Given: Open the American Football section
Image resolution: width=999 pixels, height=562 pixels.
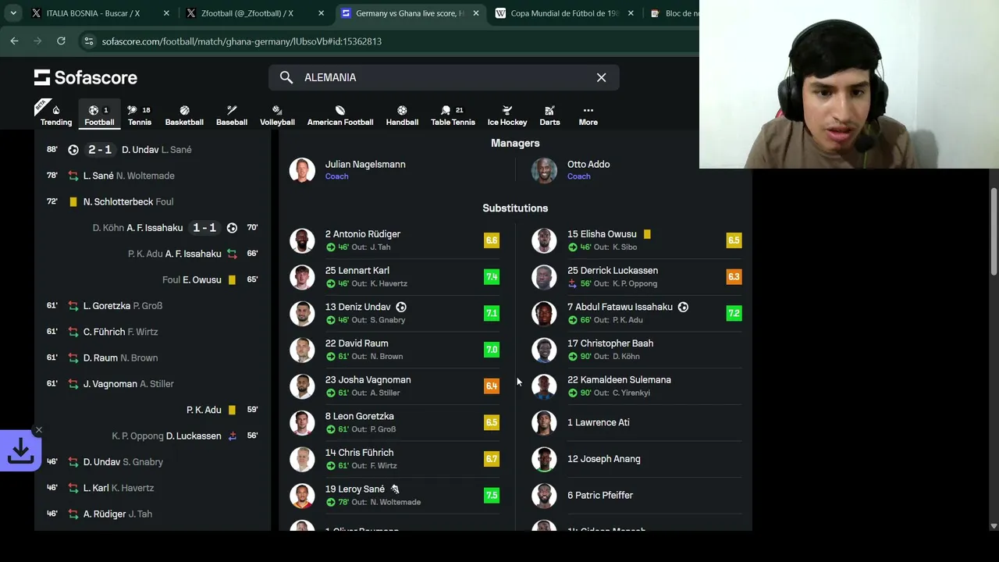Looking at the screenshot, I should 340,115.
